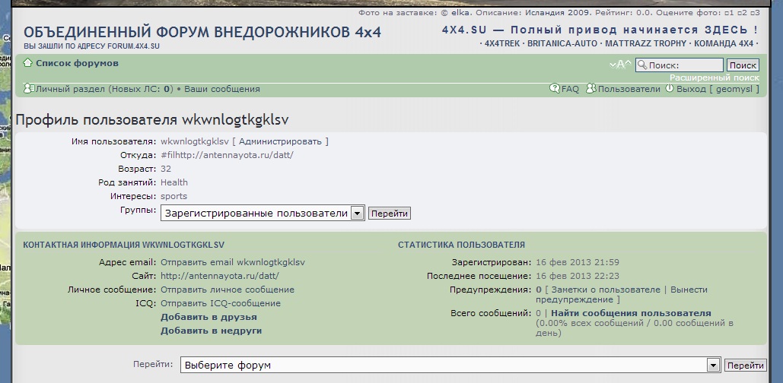Click Добавить в недруги link
This screenshot has height=383, width=783.
pos(211,331)
